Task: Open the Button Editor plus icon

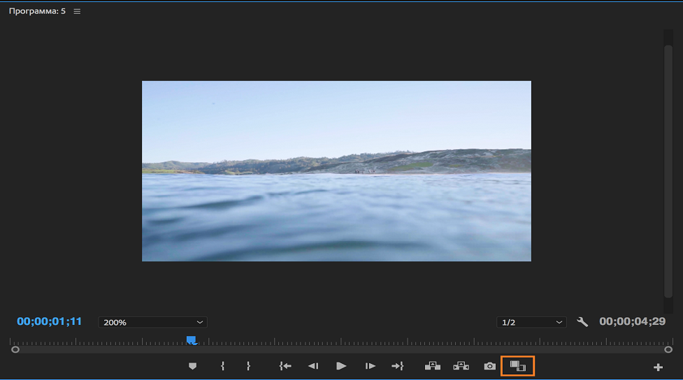Action: (658, 367)
